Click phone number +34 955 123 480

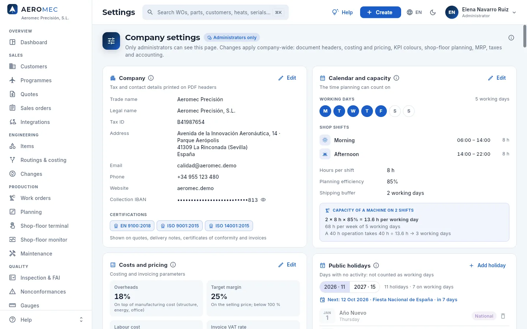[198, 177]
